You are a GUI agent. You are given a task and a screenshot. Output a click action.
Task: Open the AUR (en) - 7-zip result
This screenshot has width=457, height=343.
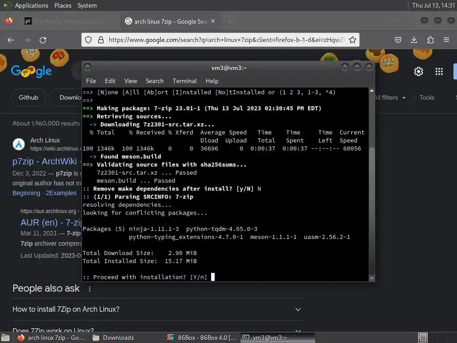click(51, 222)
